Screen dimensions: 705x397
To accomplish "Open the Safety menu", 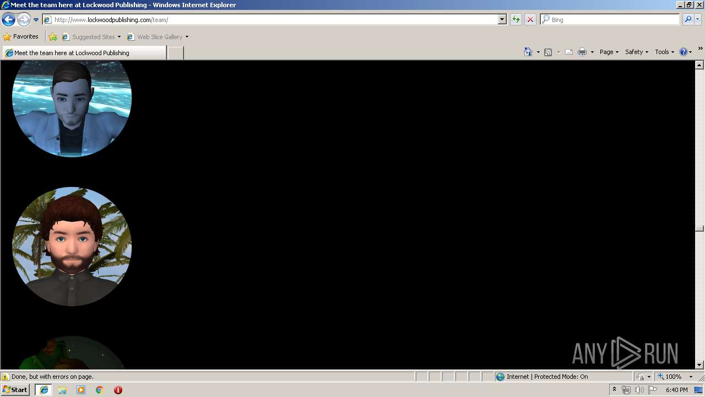I will pyautogui.click(x=636, y=52).
